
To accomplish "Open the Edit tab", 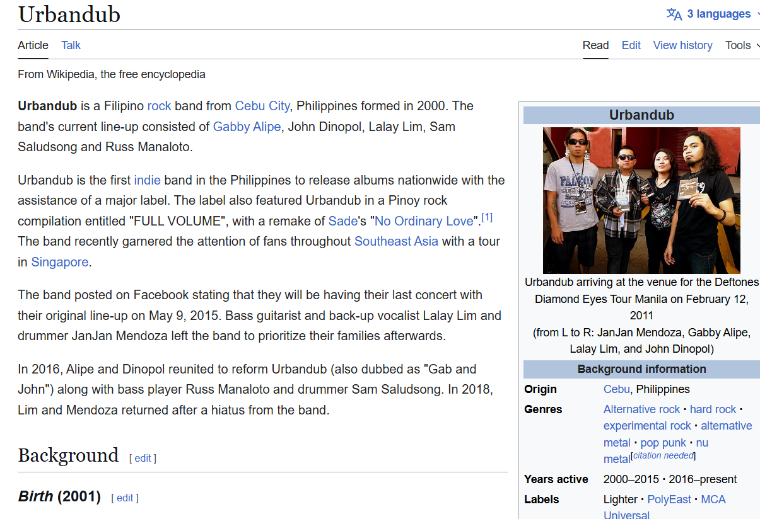I will (x=631, y=45).
